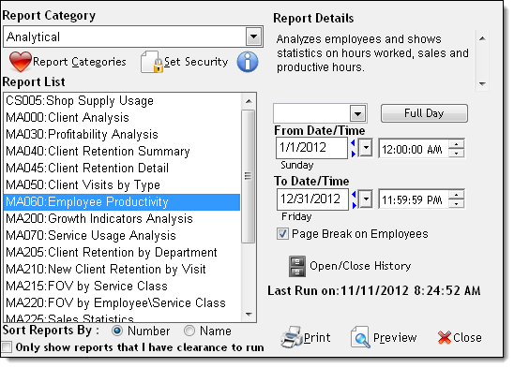The image size is (514, 368).
Task: Select MA000:Client Analysis report
Action: tap(122, 118)
